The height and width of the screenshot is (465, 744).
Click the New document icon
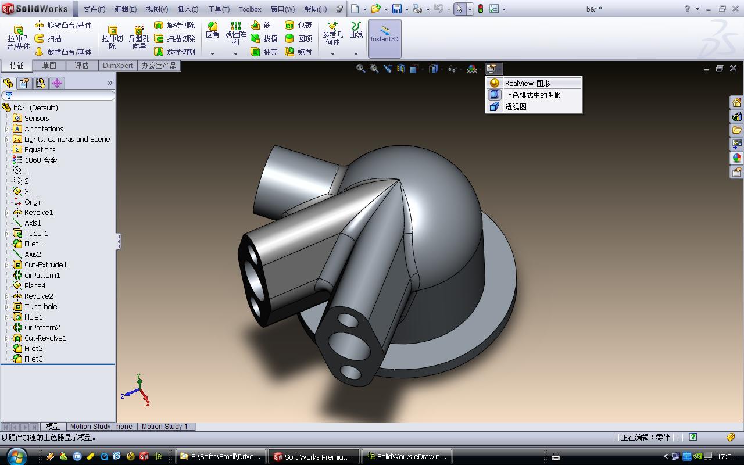[355, 9]
